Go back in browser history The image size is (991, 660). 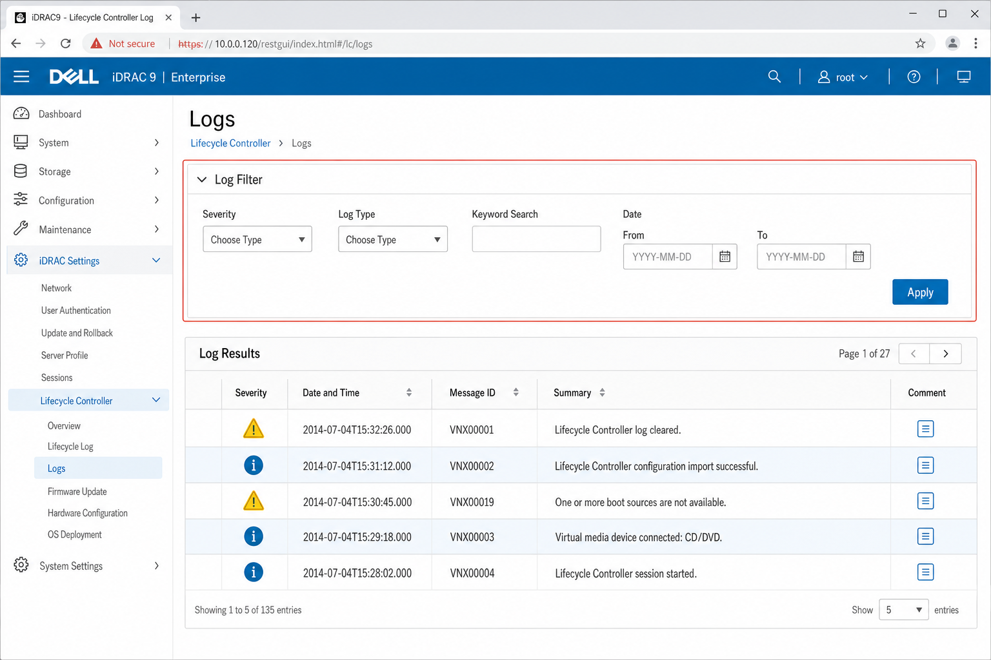point(16,43)
